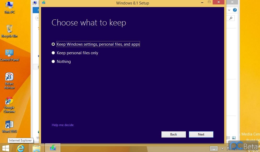The width and height of the screenshot is (260, 152).
Task: Expand the Explorer window ribbon chevron
Action: 229,10
